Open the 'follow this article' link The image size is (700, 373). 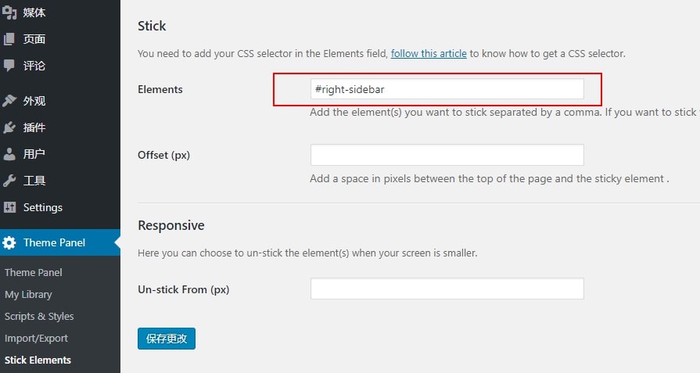(429, 54)
